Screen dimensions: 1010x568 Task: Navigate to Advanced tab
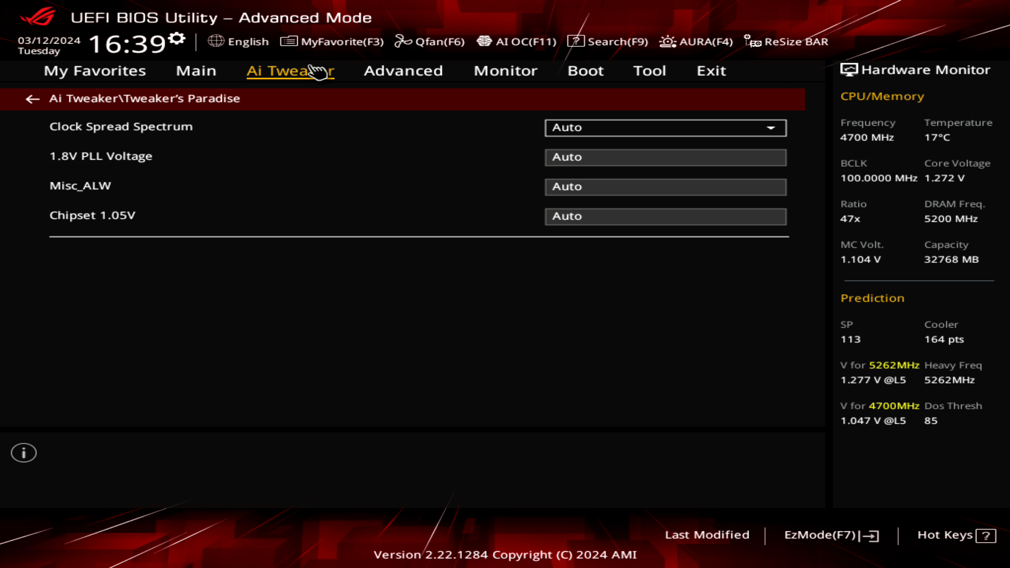pyautogui.click(x=403, y=70)
